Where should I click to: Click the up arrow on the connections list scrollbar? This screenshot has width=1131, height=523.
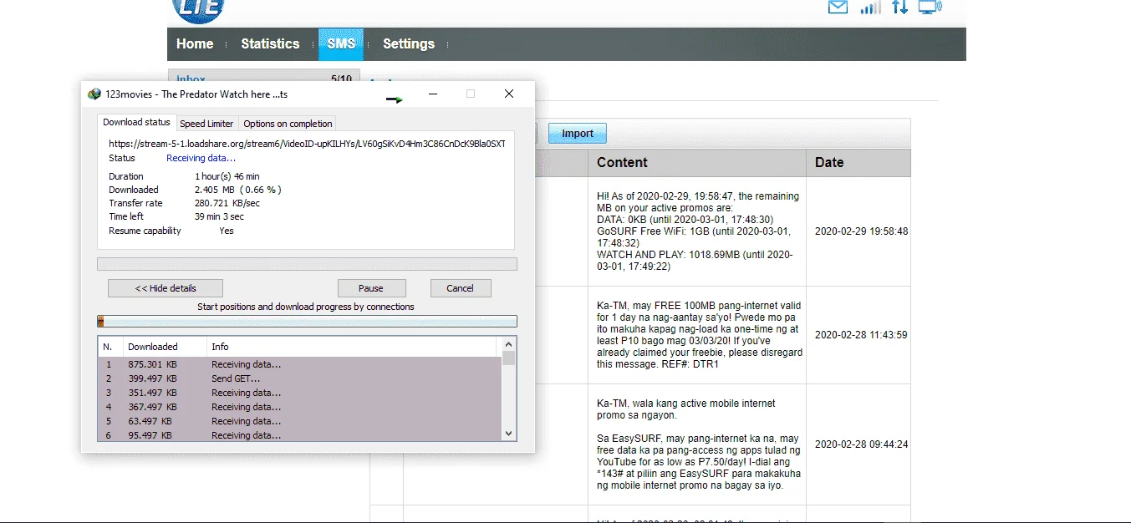[508, 345]
